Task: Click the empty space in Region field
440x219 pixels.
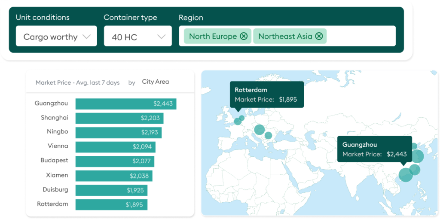Action: [360, 36]
